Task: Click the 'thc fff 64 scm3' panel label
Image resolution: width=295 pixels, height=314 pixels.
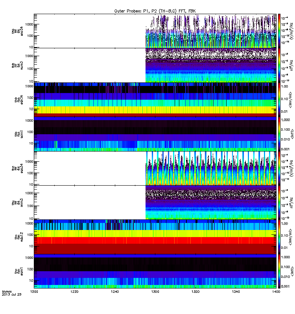Action: 17,203
